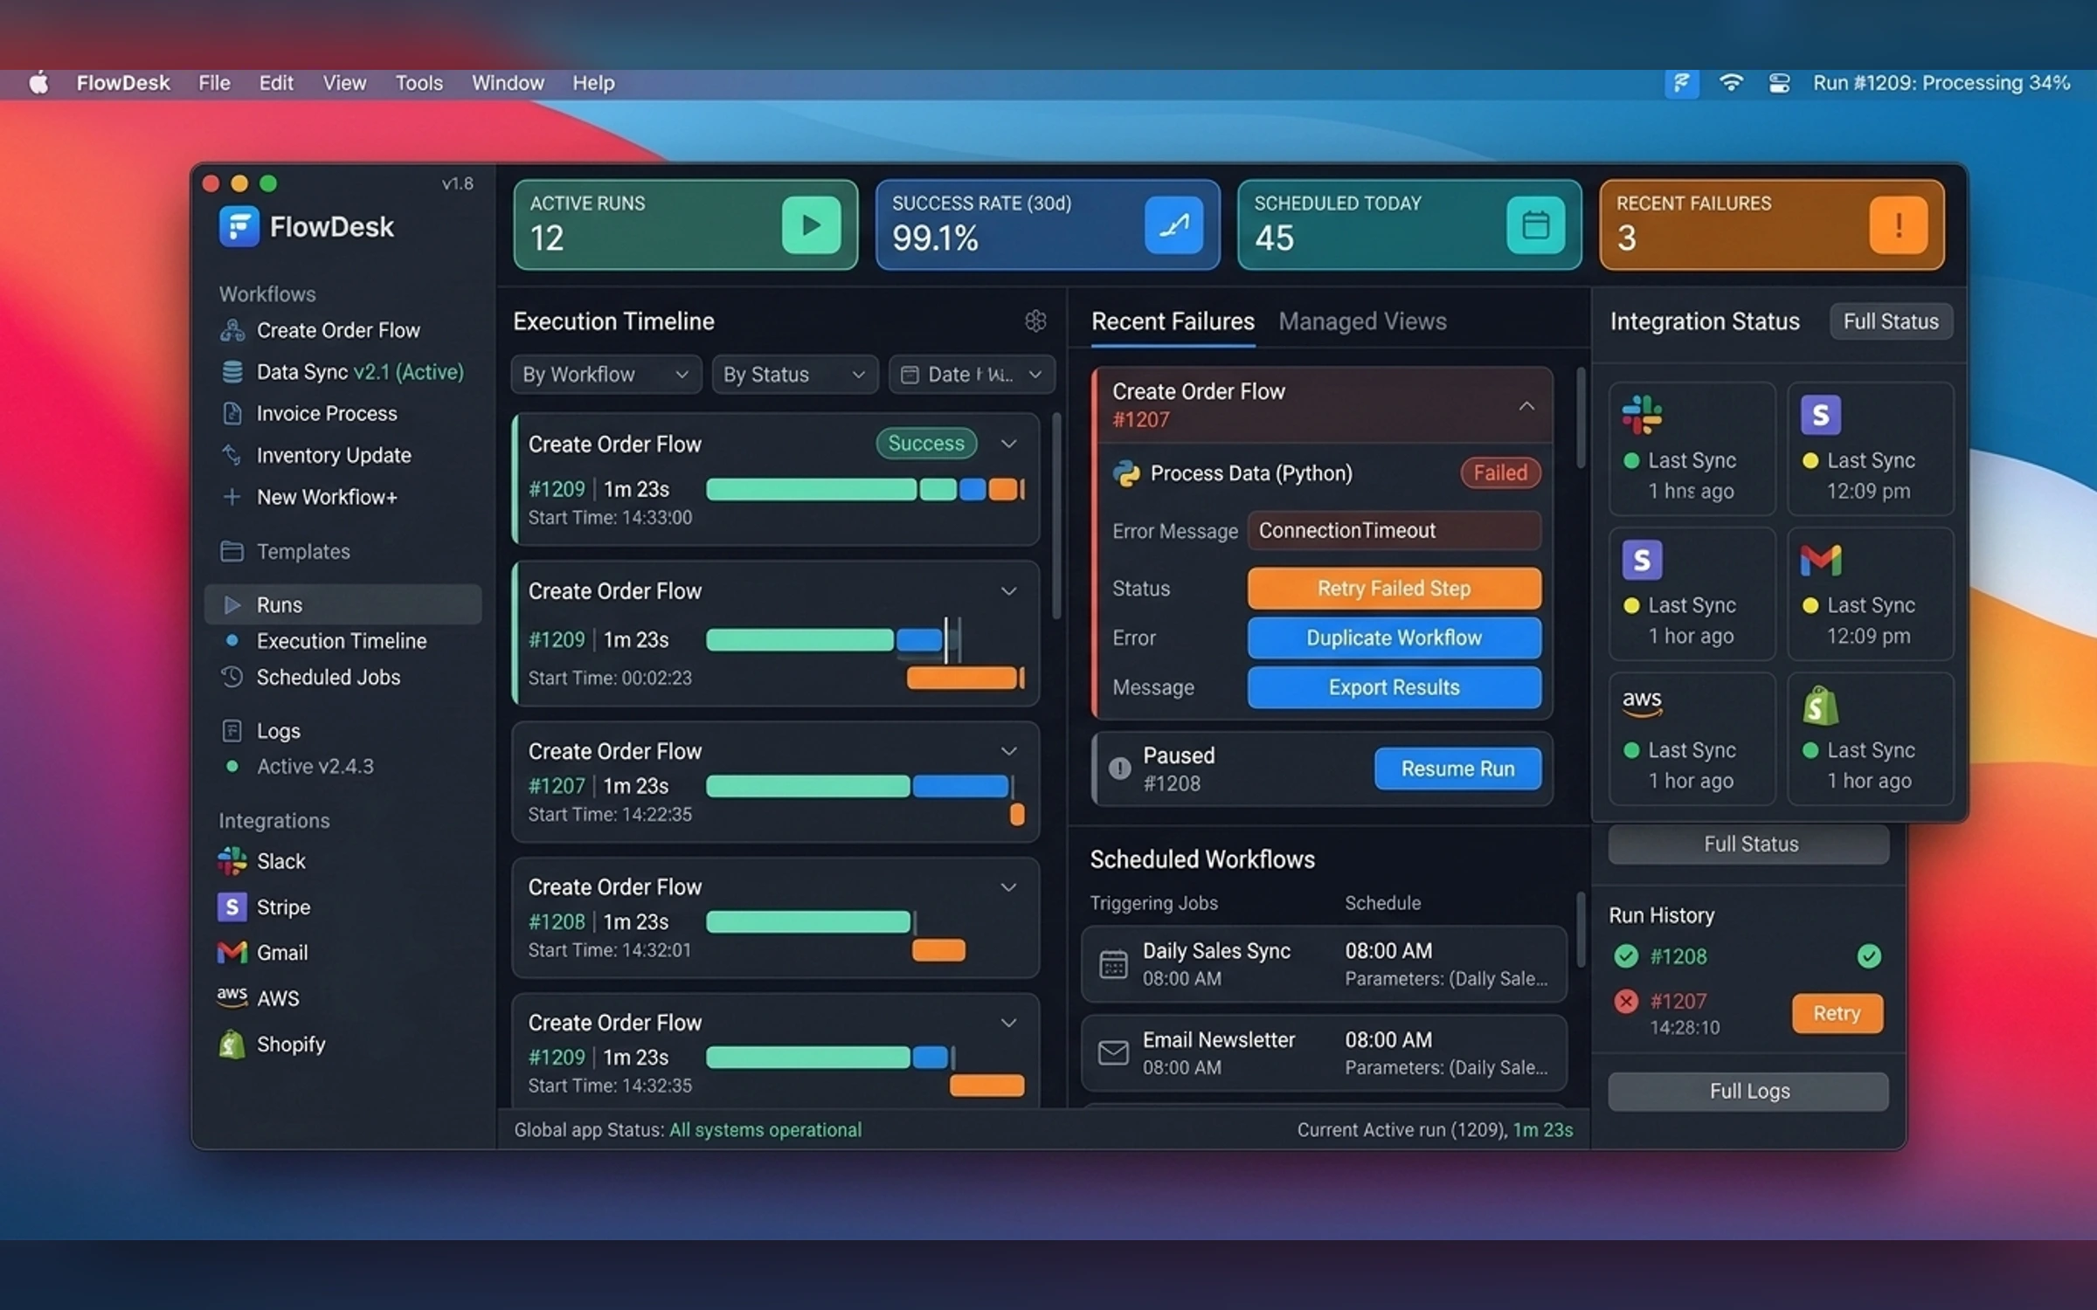Open the Date filter dropdown
This screenshot has height=1310, width=2097.
(972, 375)
